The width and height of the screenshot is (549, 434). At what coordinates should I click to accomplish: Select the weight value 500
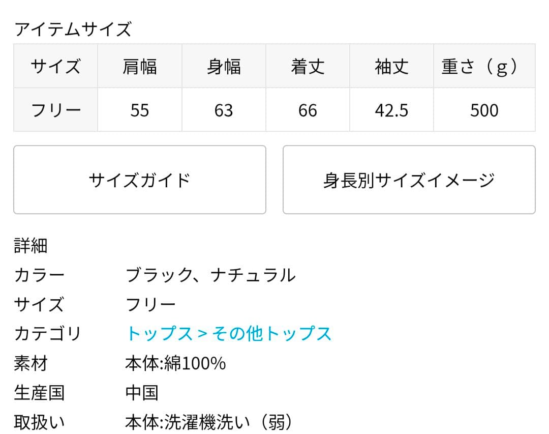pyautogui.click(x=483, y=110)
